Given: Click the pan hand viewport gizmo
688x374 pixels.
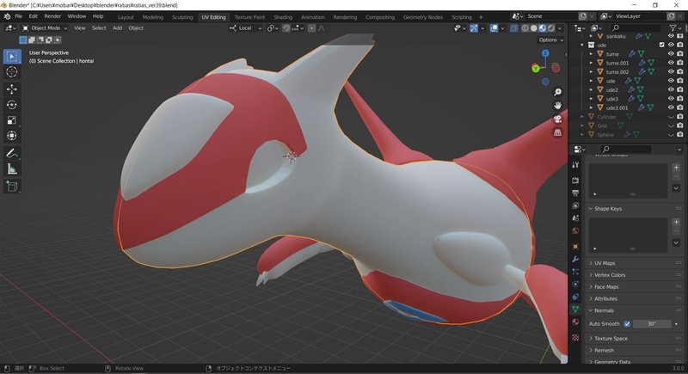Looking at the screenshot, I should point(557,106).
